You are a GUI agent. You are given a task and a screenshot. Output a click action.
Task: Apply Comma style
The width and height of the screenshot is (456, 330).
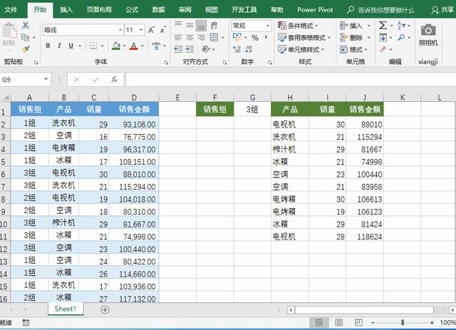click(x=266, y=38)
